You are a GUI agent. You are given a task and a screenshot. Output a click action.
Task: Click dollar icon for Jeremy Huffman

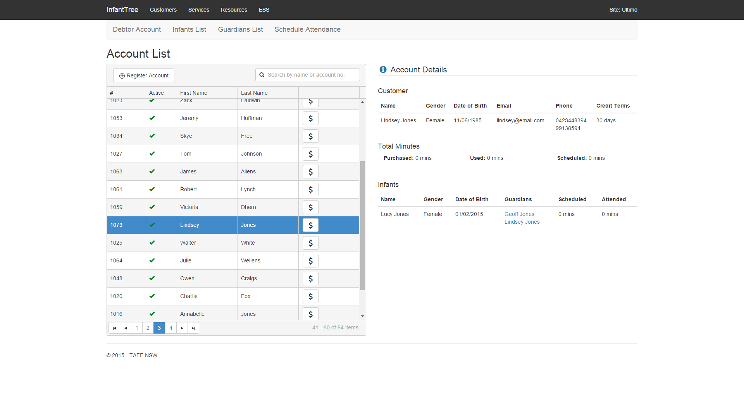click(310, 118)
